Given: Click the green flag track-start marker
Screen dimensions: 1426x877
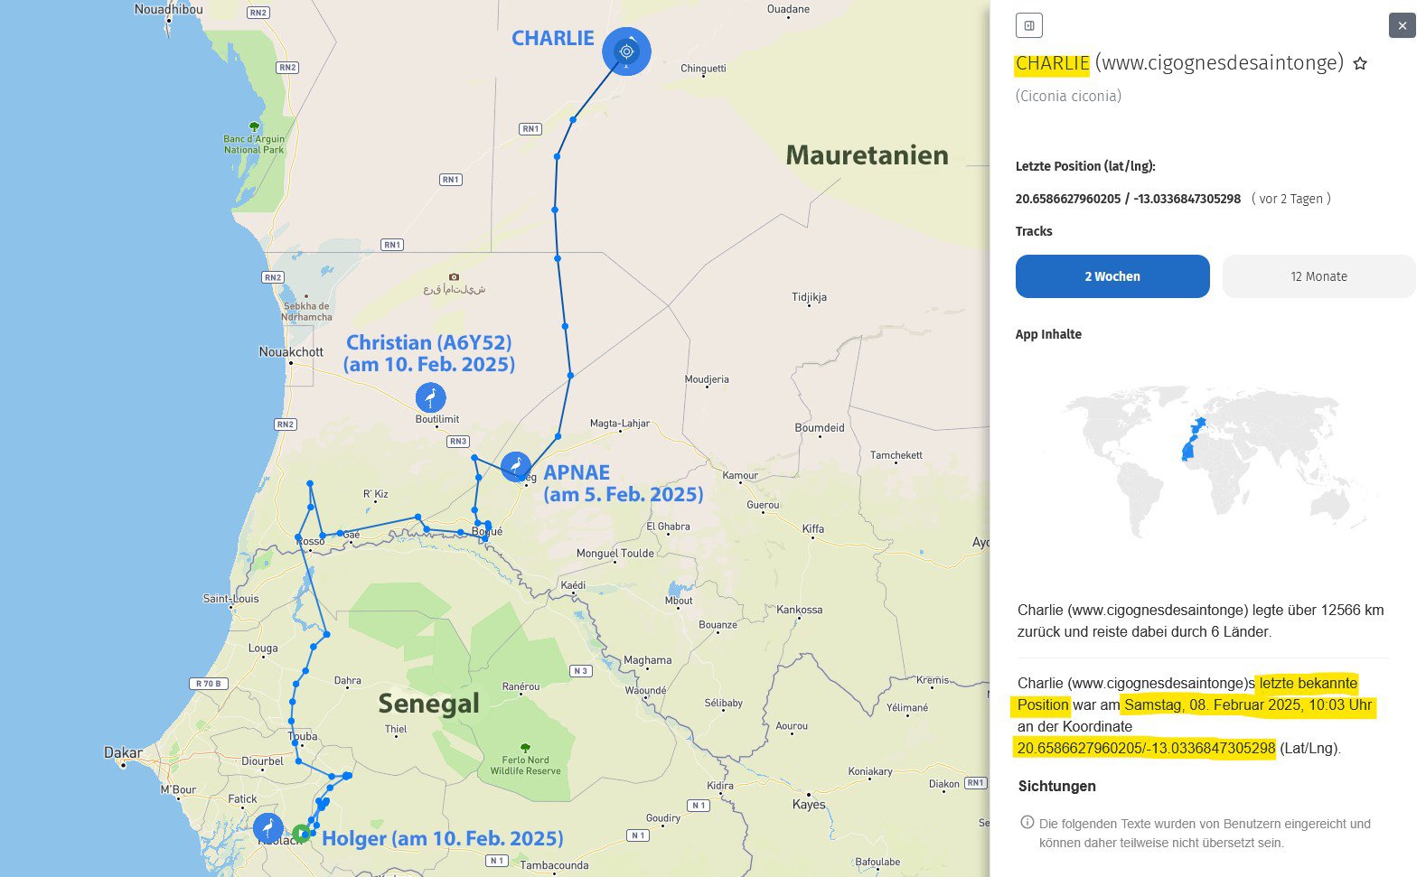Looking at the screenshot, I should click(x=301, y=833).
